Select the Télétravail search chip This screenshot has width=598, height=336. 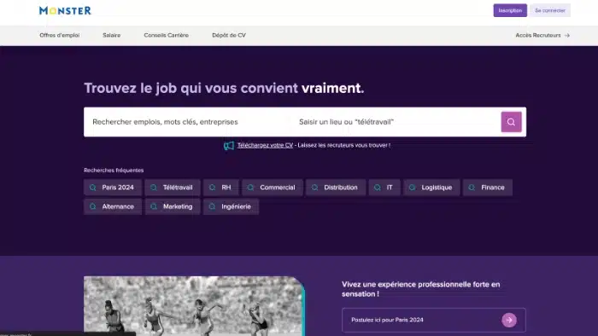(173, 188)
